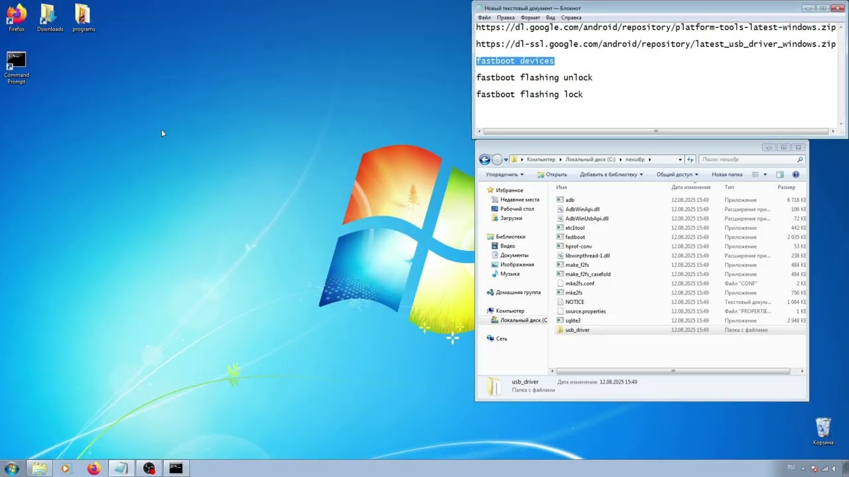
Task: Click the volume icon in system tray
Action: (x=834, y=468)
